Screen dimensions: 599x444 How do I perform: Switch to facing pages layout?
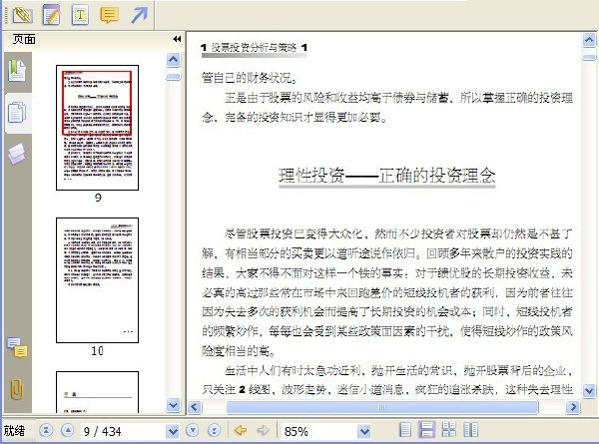(x=470, y=430)
